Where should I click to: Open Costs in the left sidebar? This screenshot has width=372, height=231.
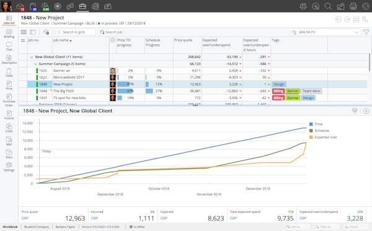tap(9, 128)
